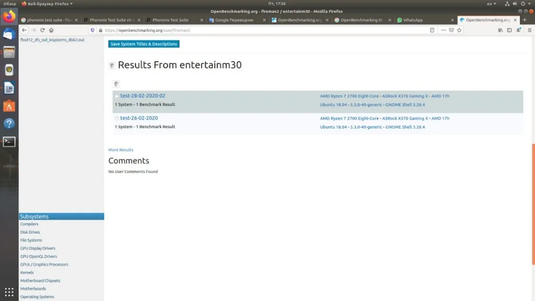Open the Firefox application menu dropdown
Viewport: 535px width, 301px height.
(47, 4)
